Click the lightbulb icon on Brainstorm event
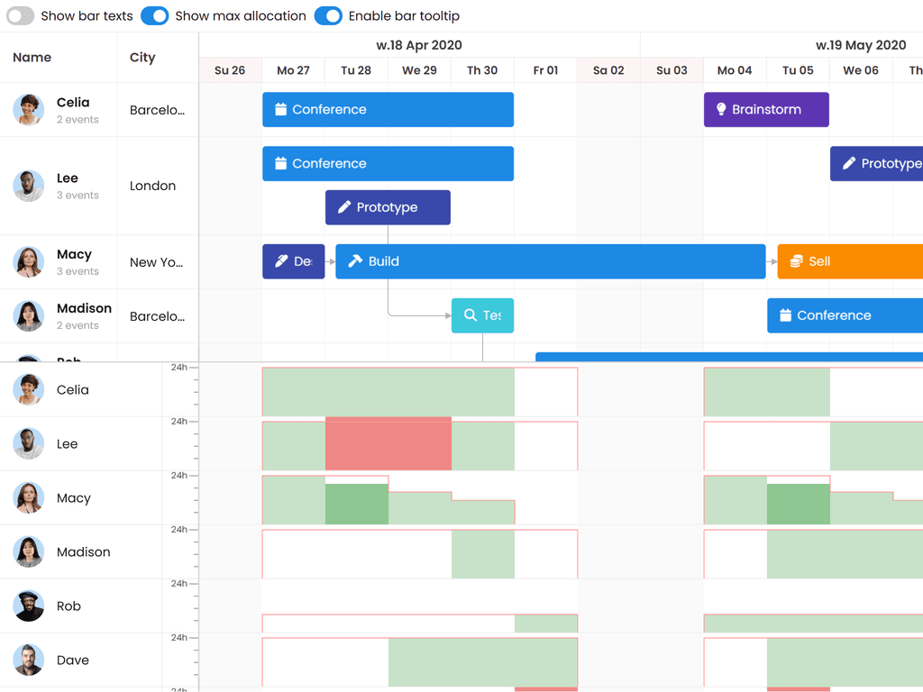This screenshot has width=923, height=692. [721, 110]
